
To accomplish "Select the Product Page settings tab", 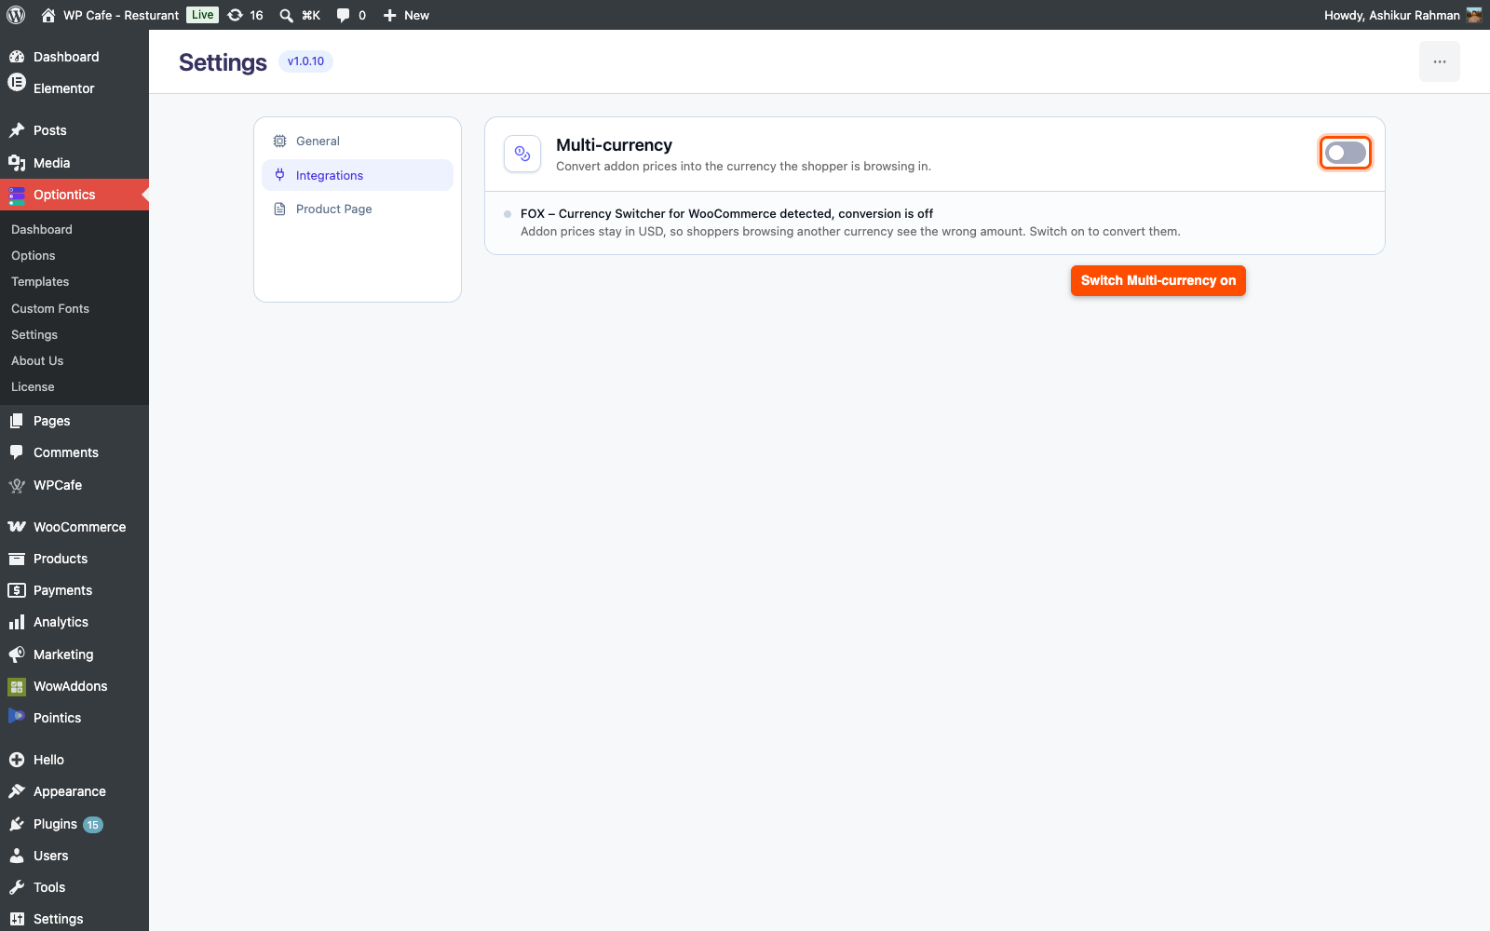I will pyautogui.click(x=358, y=209).
